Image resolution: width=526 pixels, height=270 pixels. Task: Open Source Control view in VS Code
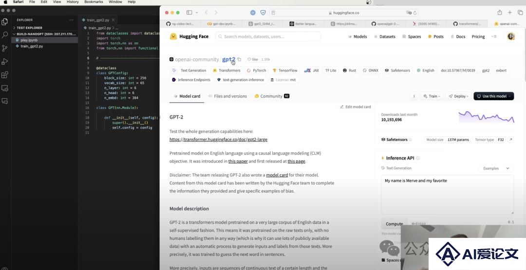[x=5, y=48]
